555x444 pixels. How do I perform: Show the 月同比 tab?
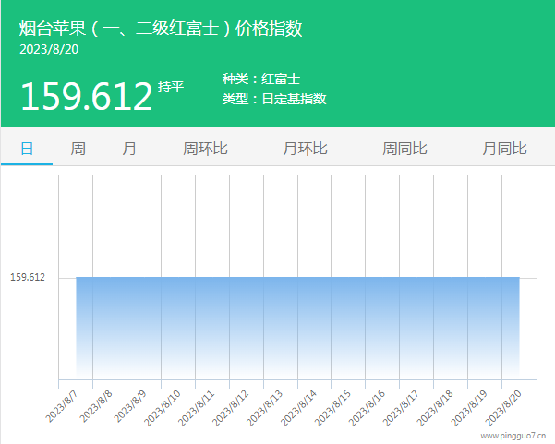click(x=504, y=149)
